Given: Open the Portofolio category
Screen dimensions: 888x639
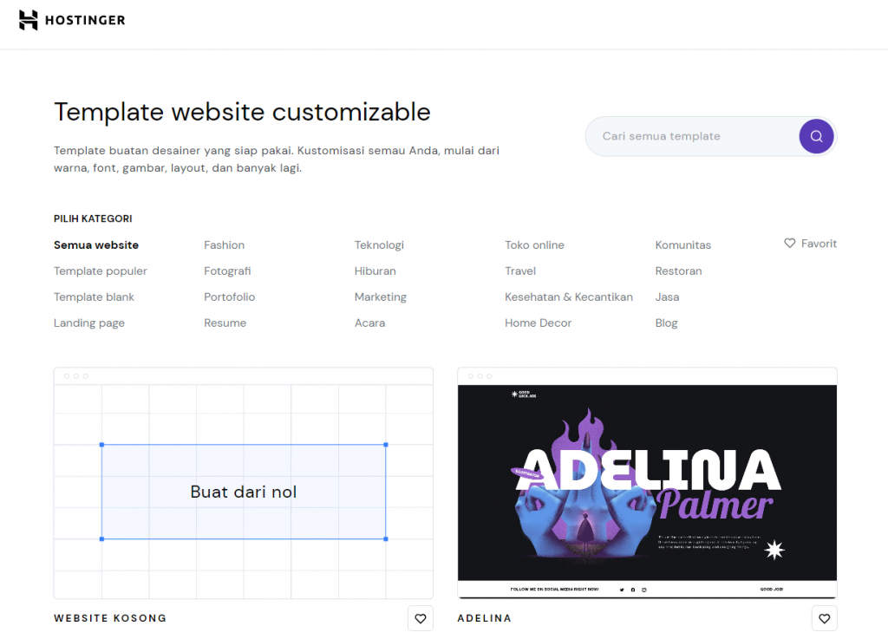Looking at the screenshot, I should click(x=229, y=297).
